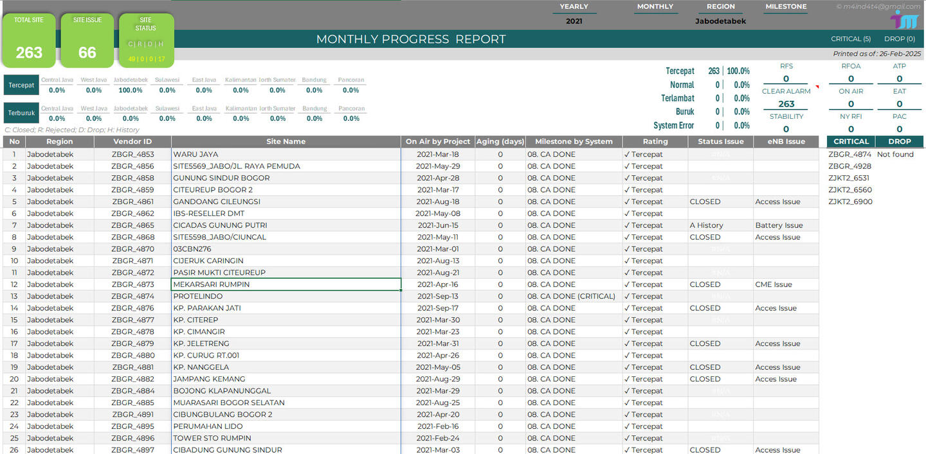
Task: Open the MONTHLY tab
Action: pos(655,6)
